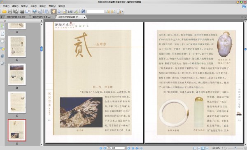Open the tab list dropdown arrow at far right
Screen dimensions: 247x150
pyautogui.click(x=245, y=17)
